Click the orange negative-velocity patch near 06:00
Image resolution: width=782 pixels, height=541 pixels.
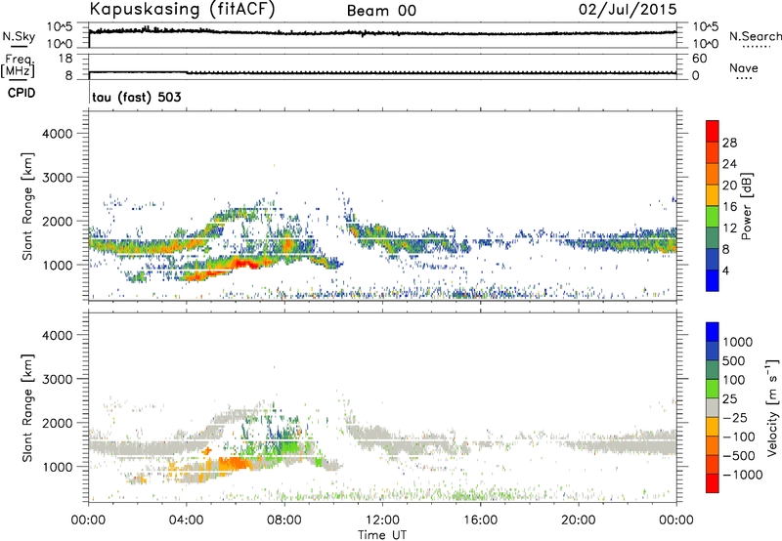pyautogui.click(x=235, y=464)
